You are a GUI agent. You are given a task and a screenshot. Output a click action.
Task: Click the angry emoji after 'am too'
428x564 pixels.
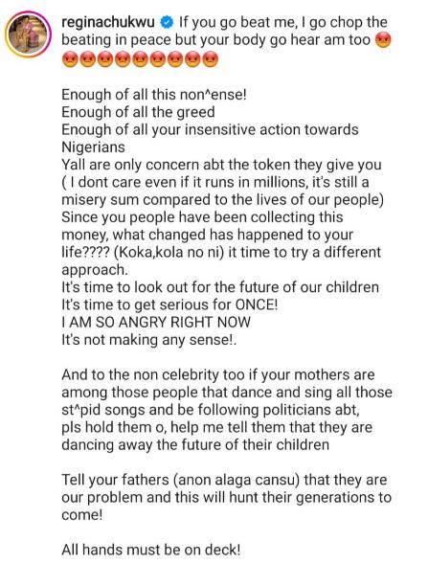(x=383, y=40)
